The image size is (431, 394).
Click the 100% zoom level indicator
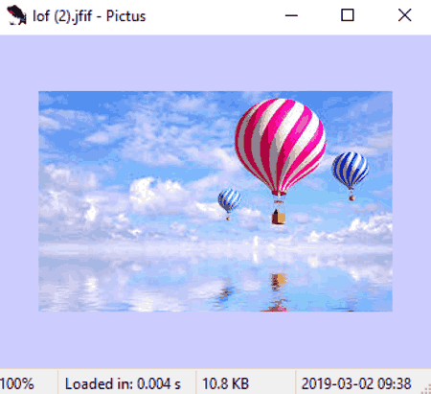17,383
